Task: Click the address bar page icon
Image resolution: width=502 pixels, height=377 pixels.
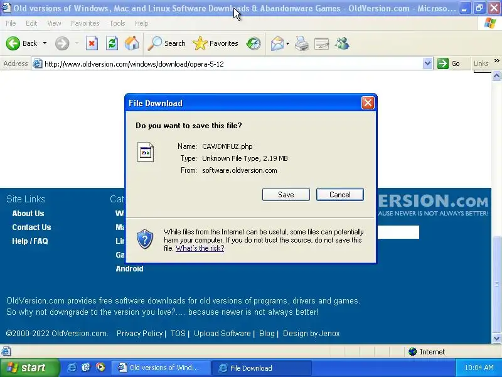Action: [x=38, y=63]
